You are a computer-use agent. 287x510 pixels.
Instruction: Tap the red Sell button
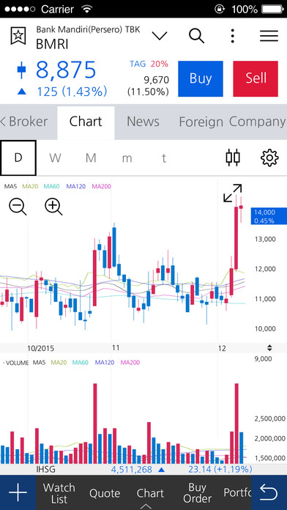click(x=256, y=78)
